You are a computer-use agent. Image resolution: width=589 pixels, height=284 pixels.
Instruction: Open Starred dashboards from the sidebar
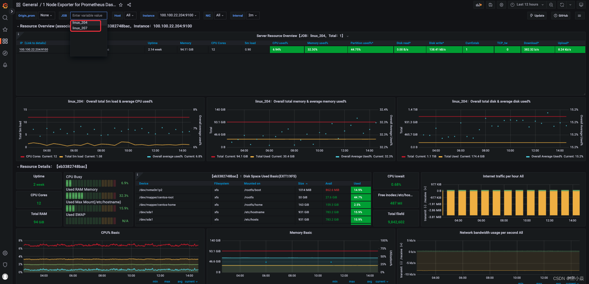tap(5, 30)
